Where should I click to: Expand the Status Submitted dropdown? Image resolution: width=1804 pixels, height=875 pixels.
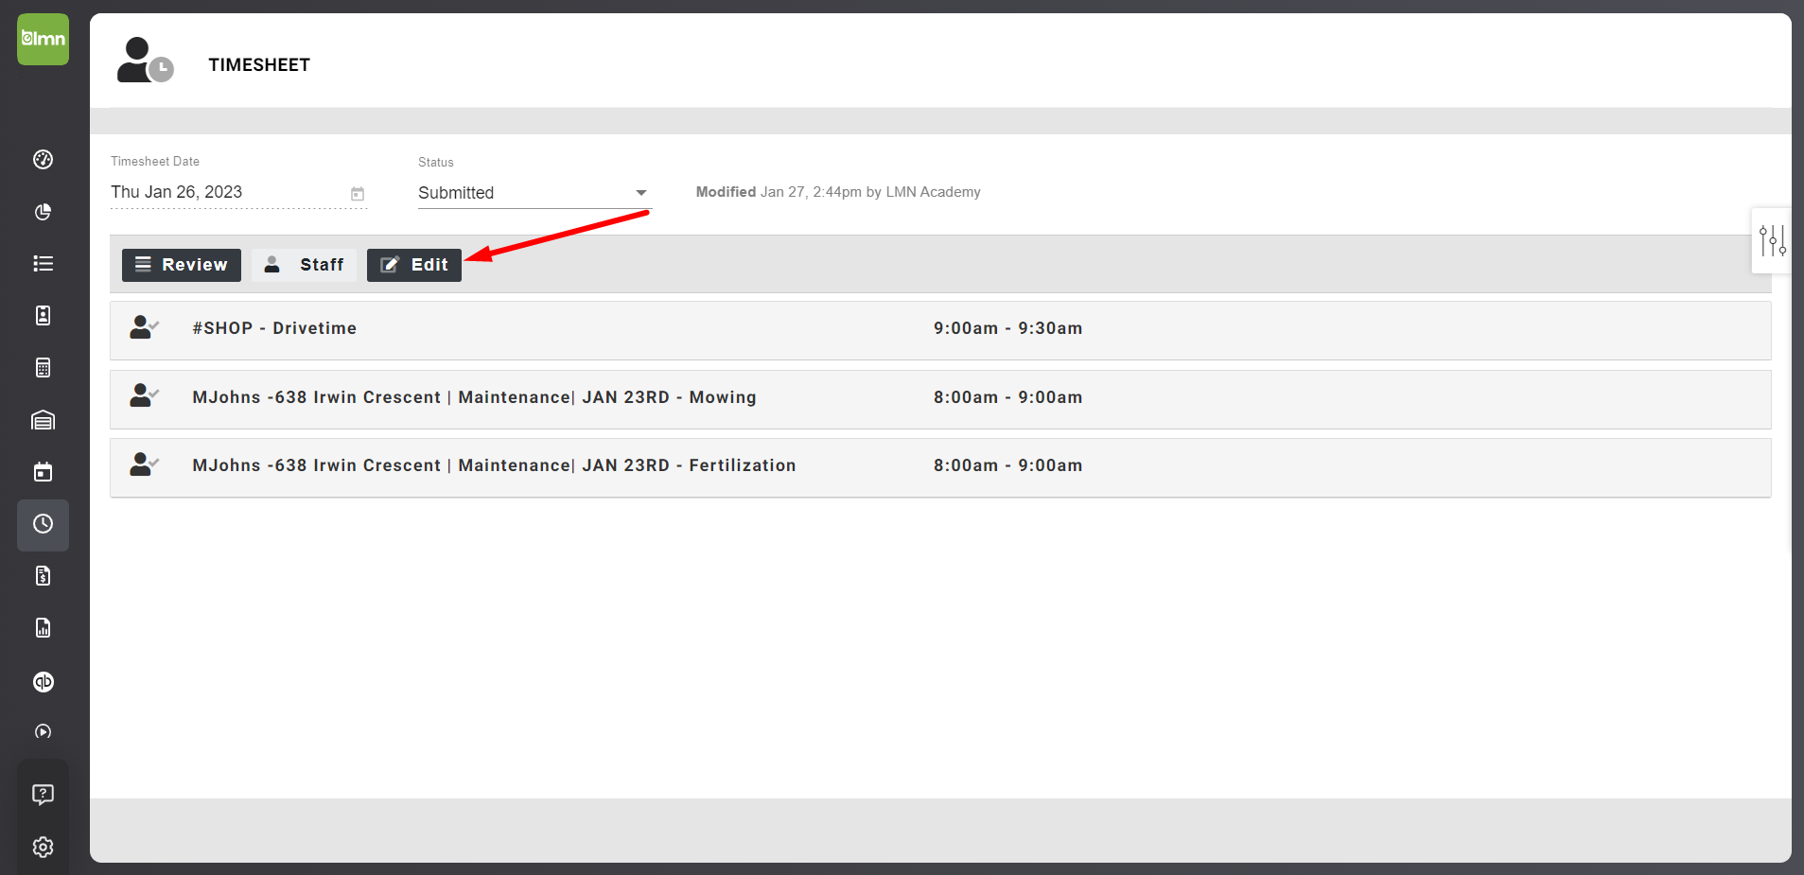pyautogui.click(x=534, y=193)
